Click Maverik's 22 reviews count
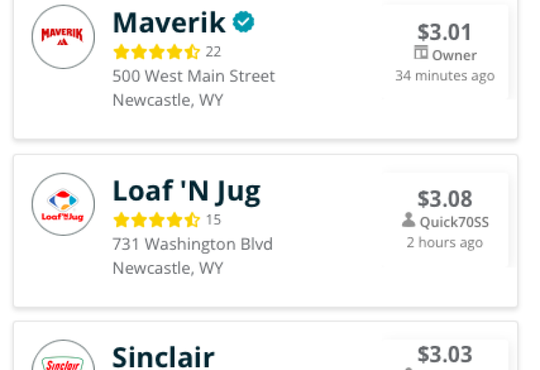540x370 pixels. 213,52
